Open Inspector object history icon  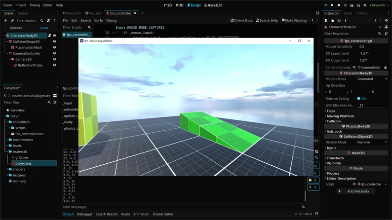click(386, 21)
